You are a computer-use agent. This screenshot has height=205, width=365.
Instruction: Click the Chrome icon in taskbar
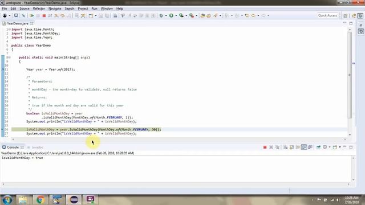tap(40, 199)
